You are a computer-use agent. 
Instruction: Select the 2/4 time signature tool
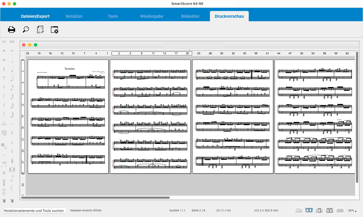pyautogui.click(x=4, y=183)
